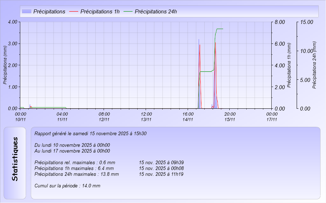Image resolution: width=326 pixels, height=203 pixels.
Task: Click the red Précipitations 1h legend line
Action: point(74,11)
